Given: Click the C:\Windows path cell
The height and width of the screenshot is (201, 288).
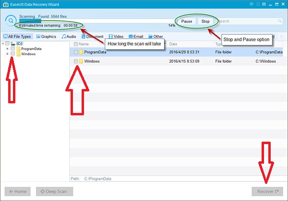Looking at the screenshot, I should pos(265,61).
